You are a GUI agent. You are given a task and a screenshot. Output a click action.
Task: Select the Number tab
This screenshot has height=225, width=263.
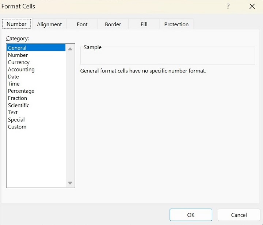[17, 24]
